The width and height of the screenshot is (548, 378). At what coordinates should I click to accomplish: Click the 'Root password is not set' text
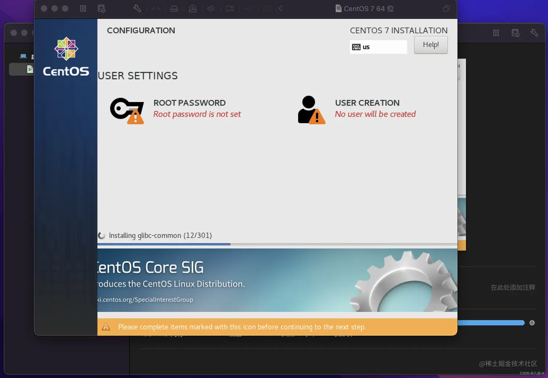[197, 114]
